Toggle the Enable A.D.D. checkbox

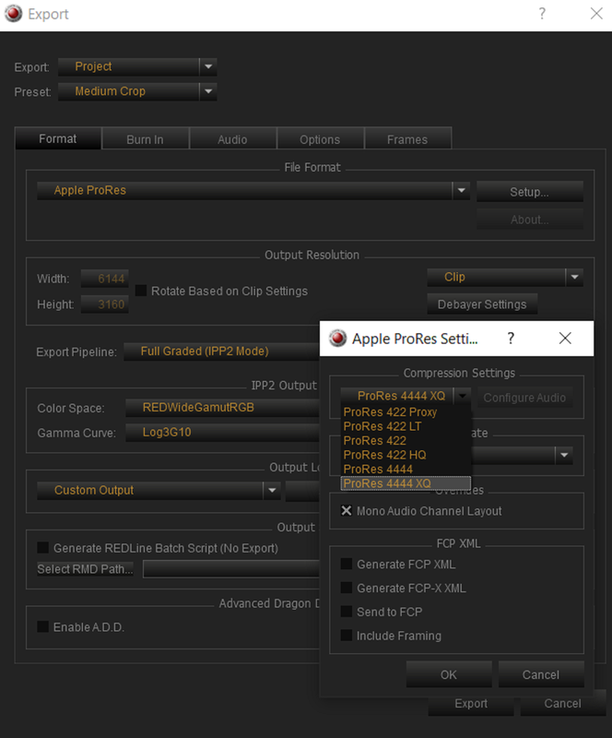point(42,627)
